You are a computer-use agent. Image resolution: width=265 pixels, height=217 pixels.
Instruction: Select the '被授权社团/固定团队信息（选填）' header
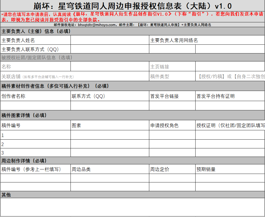pos(132,57)
